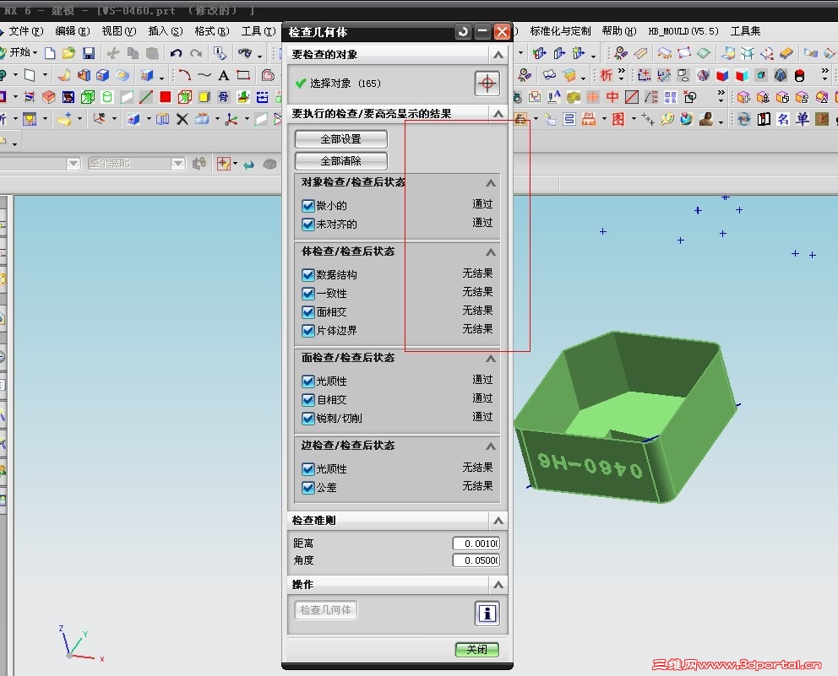
Task: Uncheck the 微小的 checkbox
Action: (x=307, y=206)
